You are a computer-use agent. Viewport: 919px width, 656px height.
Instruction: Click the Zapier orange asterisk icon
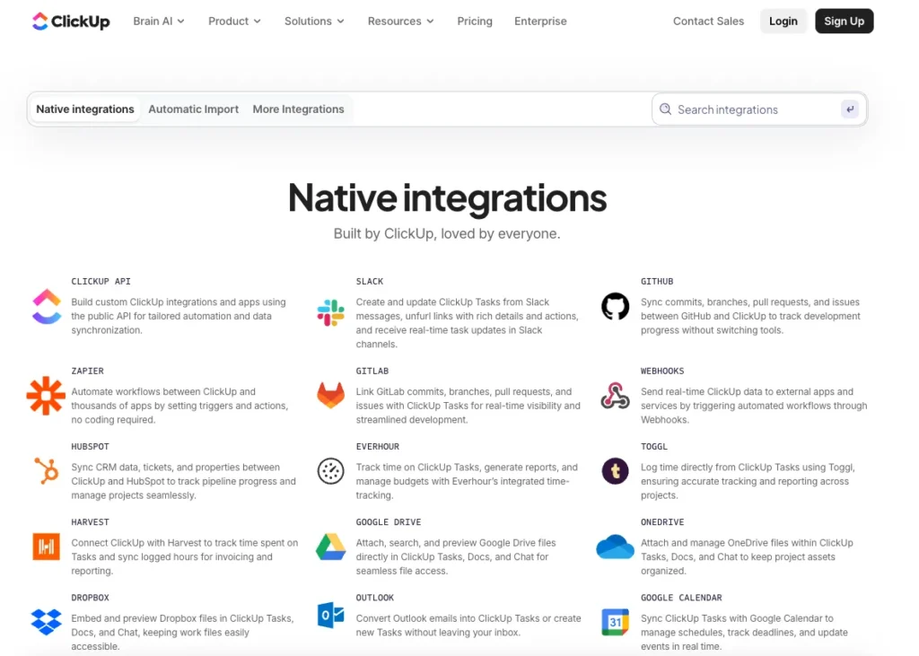46,396
